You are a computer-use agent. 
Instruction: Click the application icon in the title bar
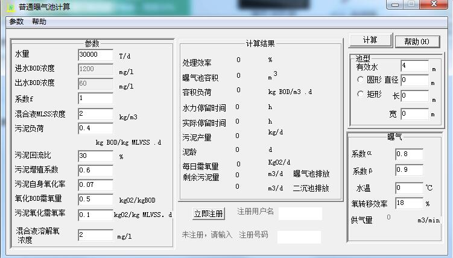(10, 7)
